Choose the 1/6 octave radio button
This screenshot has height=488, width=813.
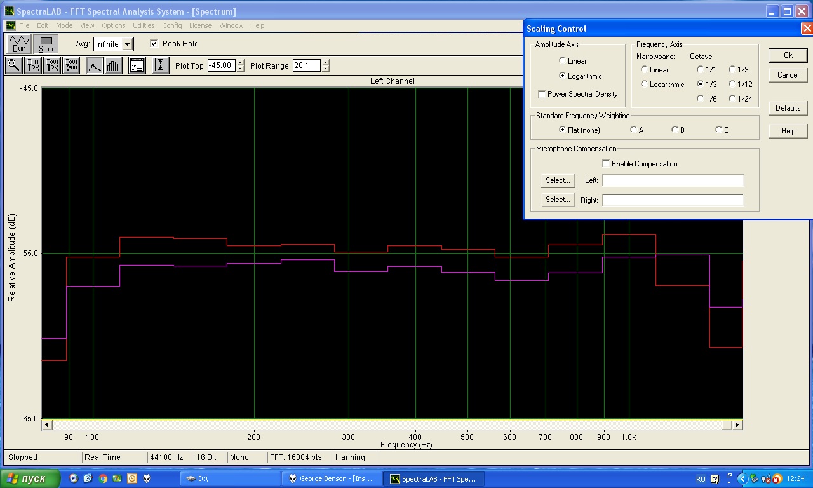(701, 98)
